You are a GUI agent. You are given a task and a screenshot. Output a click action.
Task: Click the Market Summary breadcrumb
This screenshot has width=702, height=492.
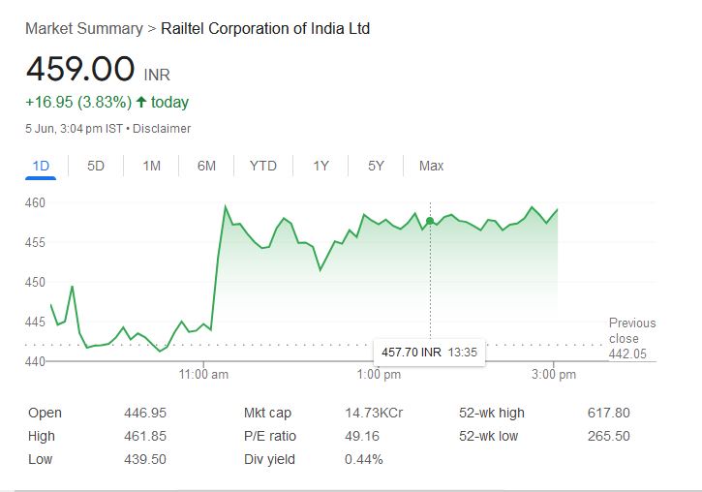83,29
